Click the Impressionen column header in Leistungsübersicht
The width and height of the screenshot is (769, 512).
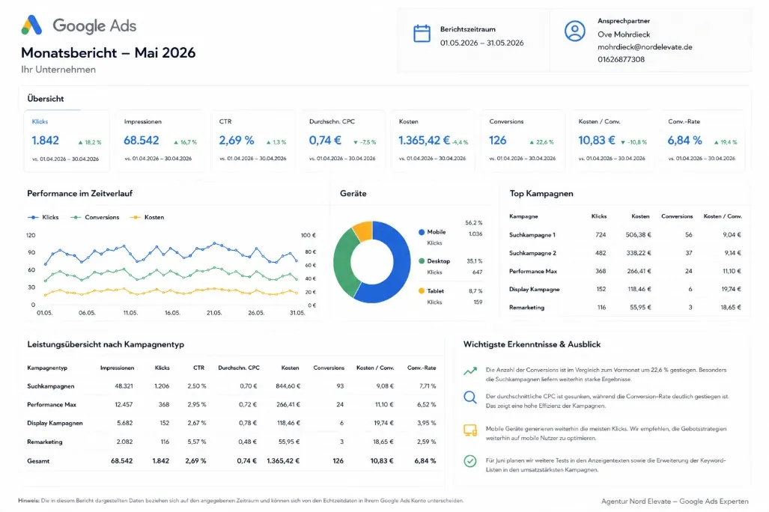117,368
